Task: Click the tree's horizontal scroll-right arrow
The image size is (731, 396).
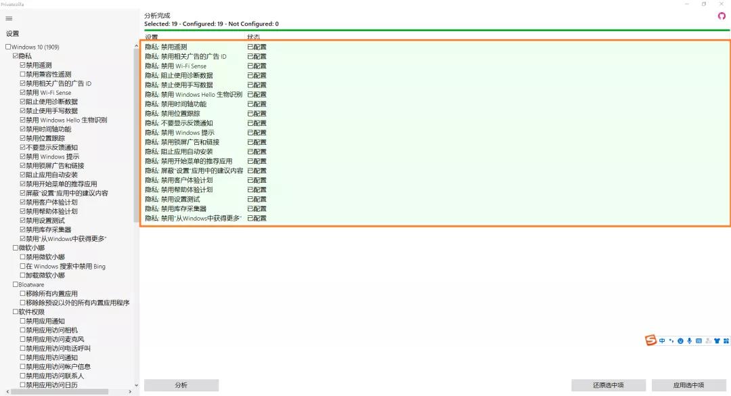Action: click(x=130, y=392)
